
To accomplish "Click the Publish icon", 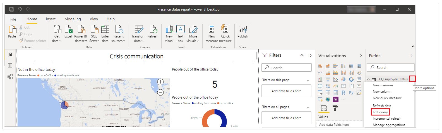I will click(x=243, y=29).
